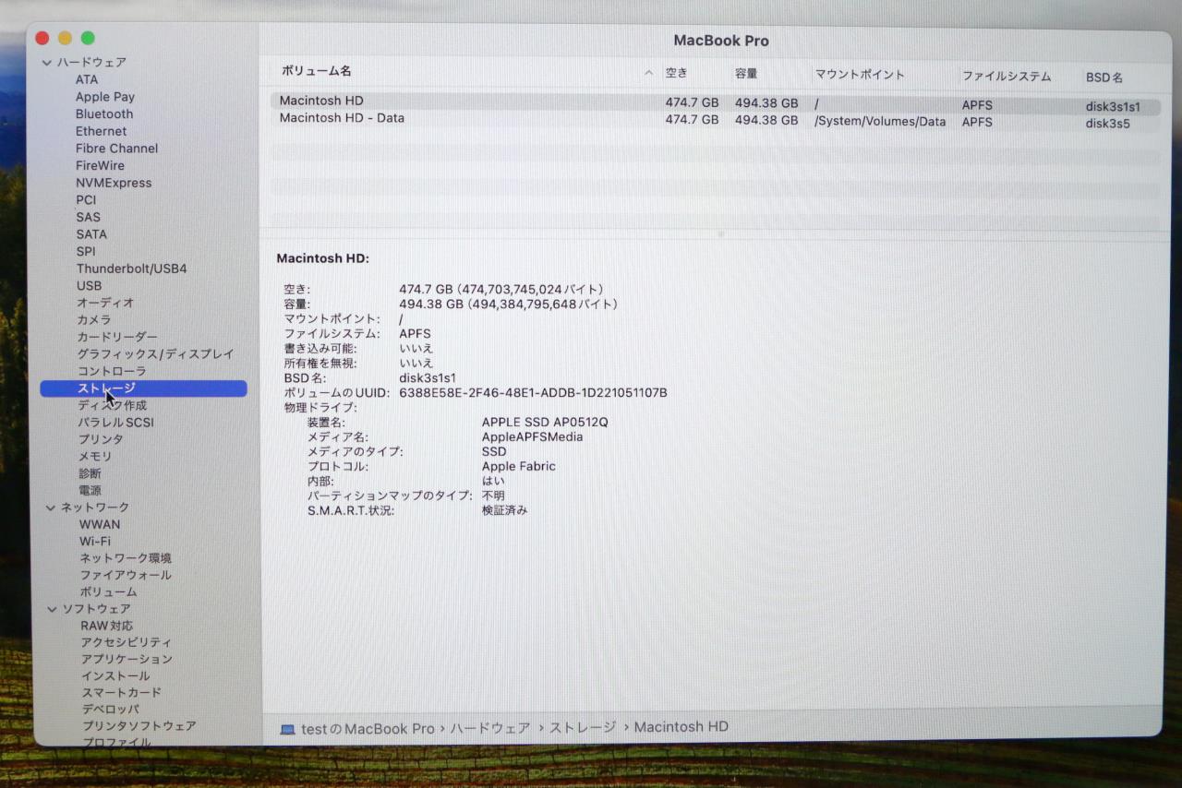Open アクセシビリティ software info

tap(126, 642)
